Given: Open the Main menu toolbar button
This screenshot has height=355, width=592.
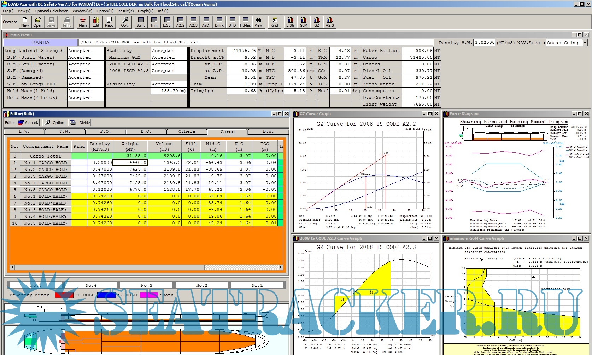Looking at the screenshot, I should tap(83, 22).
